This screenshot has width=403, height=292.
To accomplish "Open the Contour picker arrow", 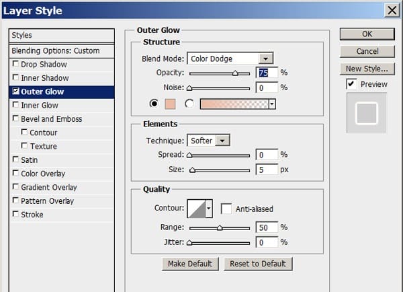I will tap(209, 209).
